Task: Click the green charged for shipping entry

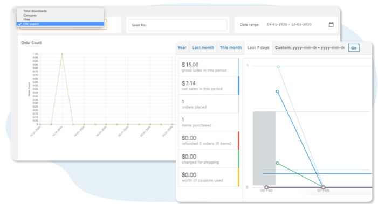Action: (x=209, y=159)
